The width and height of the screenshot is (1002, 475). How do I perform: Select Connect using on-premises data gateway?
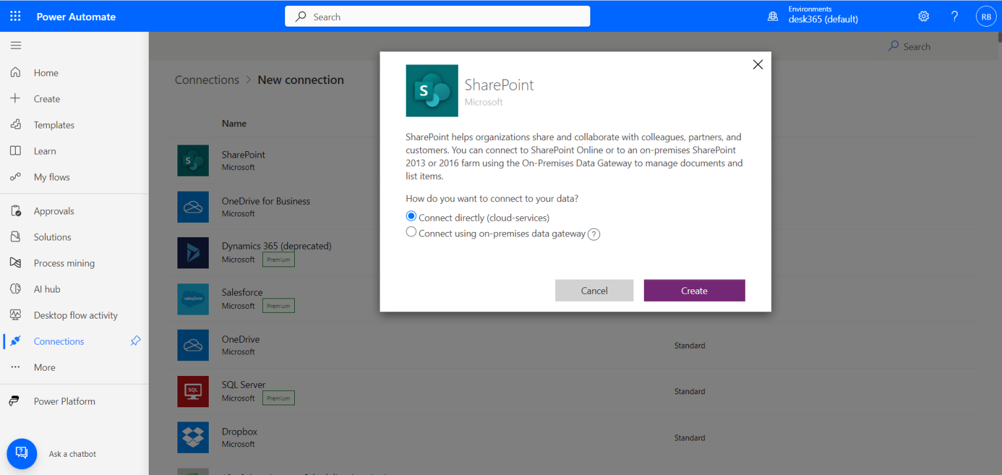point(411,232)
